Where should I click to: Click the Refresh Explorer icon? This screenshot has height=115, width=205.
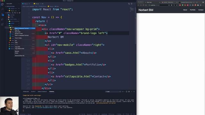[17, 13]
